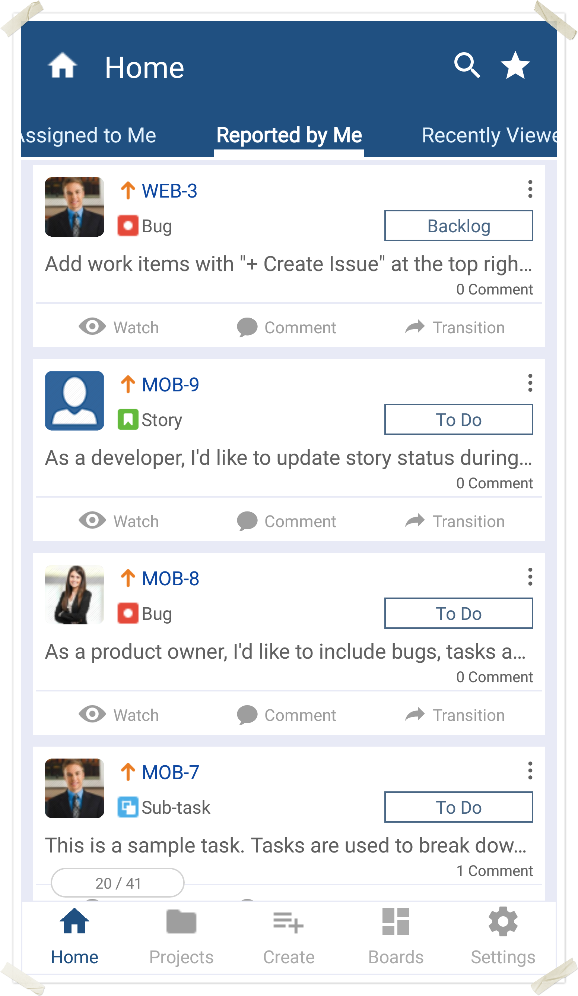Image resolution: width=578 pixels, height=996 pixels.
Task: Open the MOB-8 issue key link
Action: tap(170, 579)
